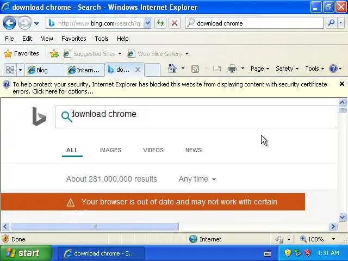This screenshot has width=348, height=261.
Task: Click the toolbar search box with download chrome
Action: pyautogui.click(x=254, y=23)
